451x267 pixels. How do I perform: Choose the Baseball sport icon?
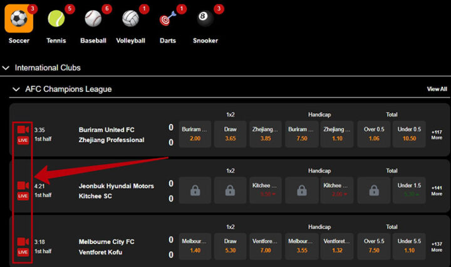[93, 19]
